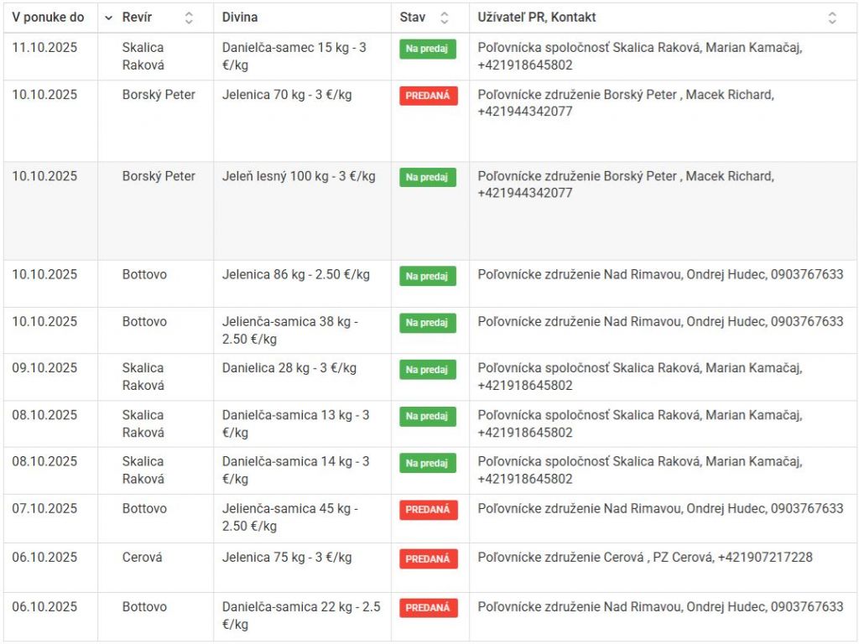Click PREDANÁ badge for Danielča-samica 22 kg
The height and width of the screenshot is (644, 859).
428,608
